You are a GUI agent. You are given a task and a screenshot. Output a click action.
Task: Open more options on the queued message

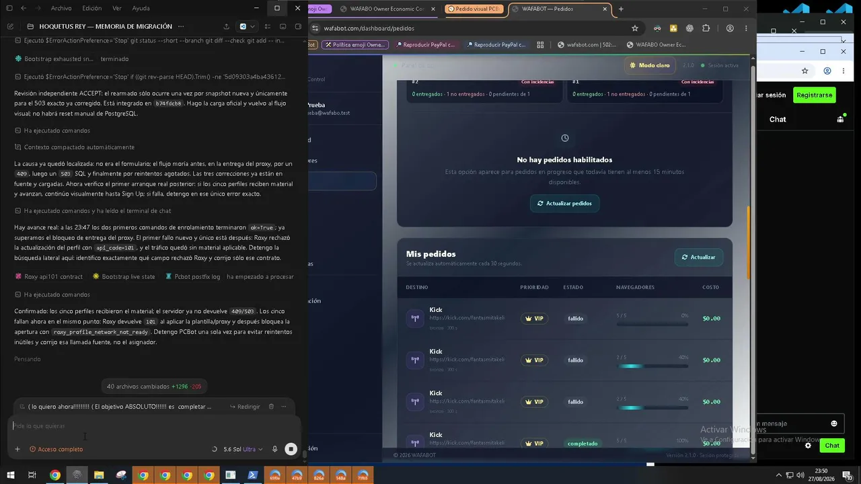pyautogui.click(x=284, y=407)
